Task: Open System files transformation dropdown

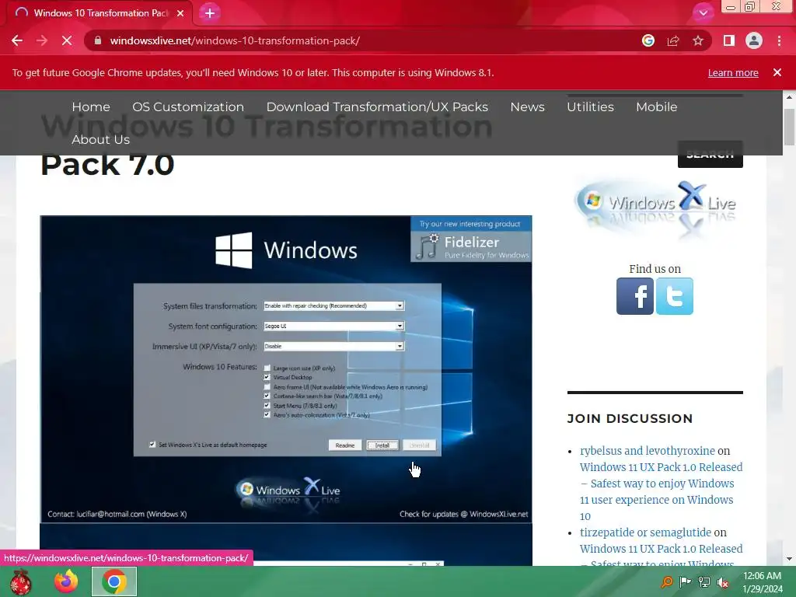Action: [333, 305]
